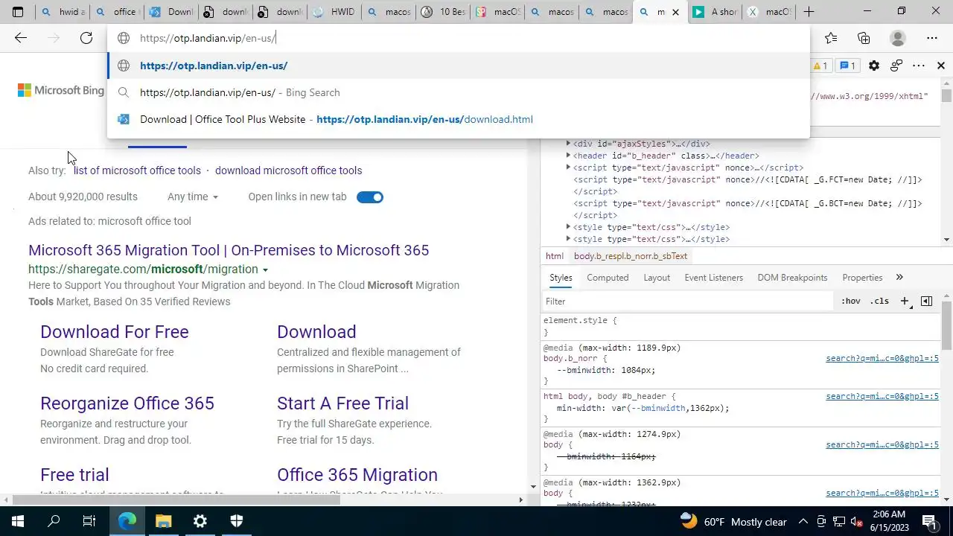Click the DevTools blue issues count badge
The width and height of the screenshot is (953, 536).
[847, 66]
